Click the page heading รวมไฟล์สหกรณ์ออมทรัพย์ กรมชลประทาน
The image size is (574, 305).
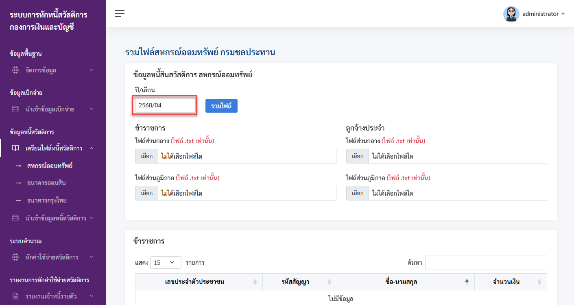click(200, 52)
